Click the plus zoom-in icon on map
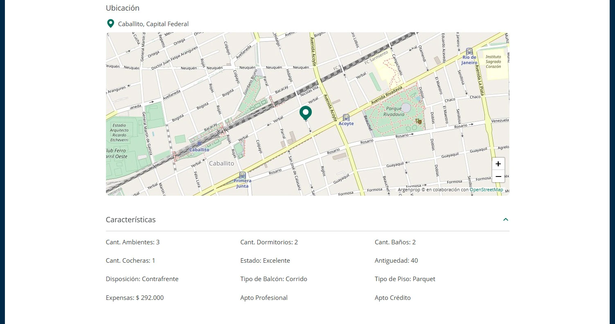Screen dimensions: 615x324 498,163
